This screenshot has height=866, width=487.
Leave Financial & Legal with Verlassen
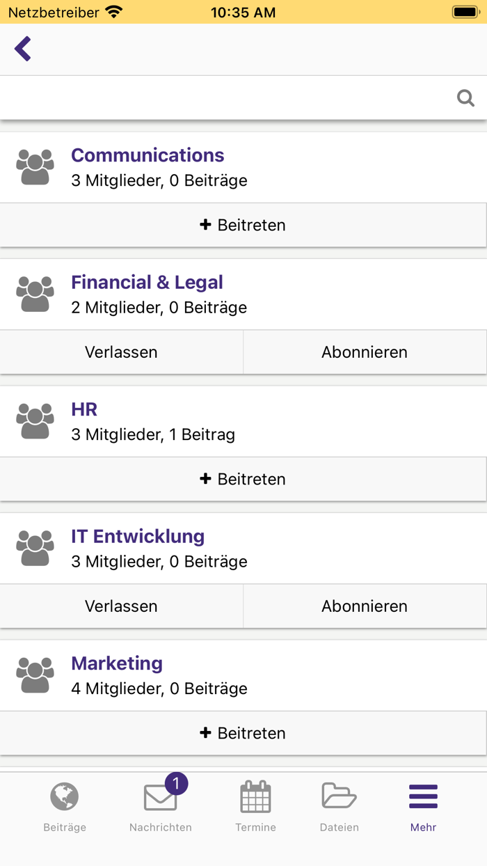pyautogui.click(x=121, y=352)
